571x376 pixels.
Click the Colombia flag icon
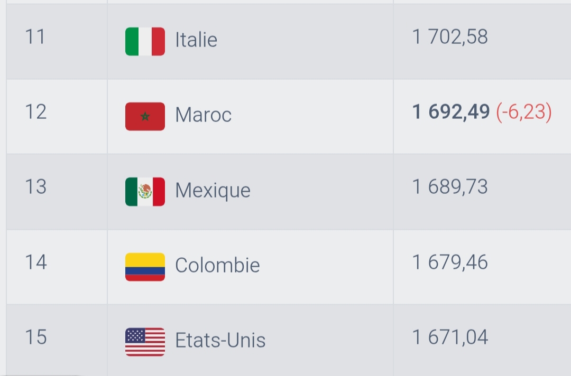(x=145, y=267)
